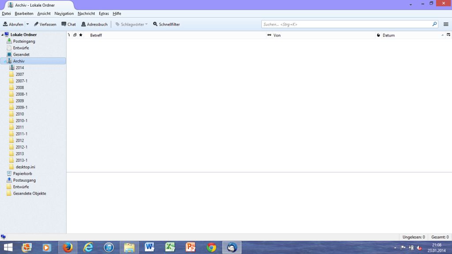The width and height of the screenshot is (452, 254).
Task: Open the Papierkorb trash folder
Action: click(22, 174)
